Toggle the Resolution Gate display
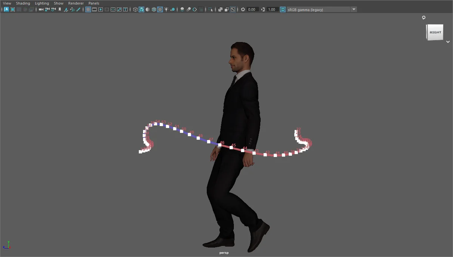 (100, 9)
